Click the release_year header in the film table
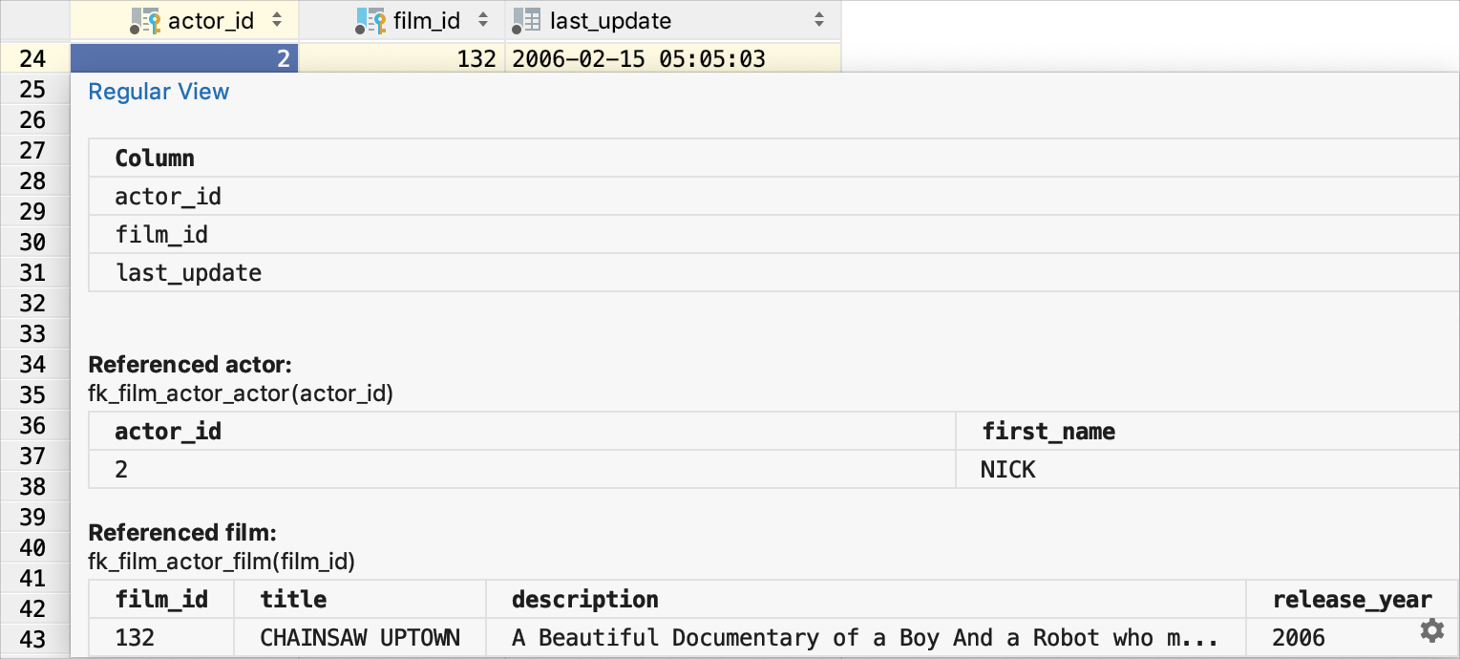Viewport: 1460px width, 659px height. coord(1351,600)
